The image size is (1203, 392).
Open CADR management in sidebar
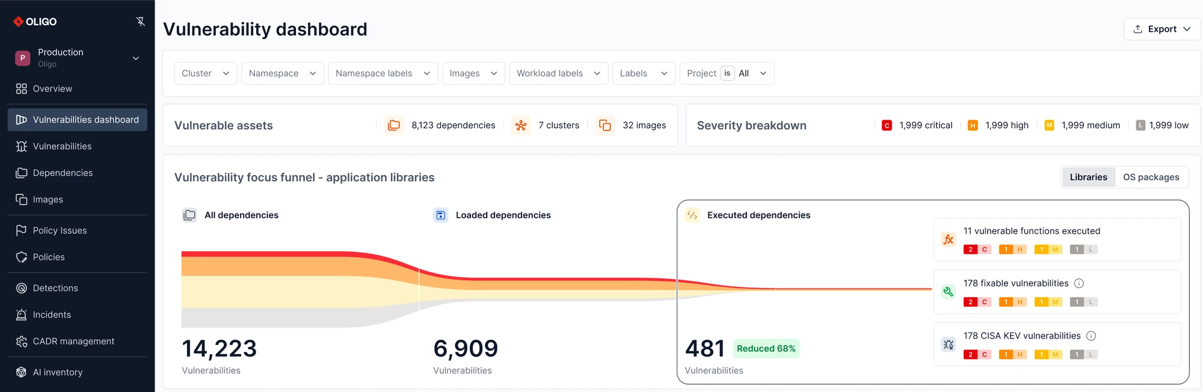pos(77,341)
